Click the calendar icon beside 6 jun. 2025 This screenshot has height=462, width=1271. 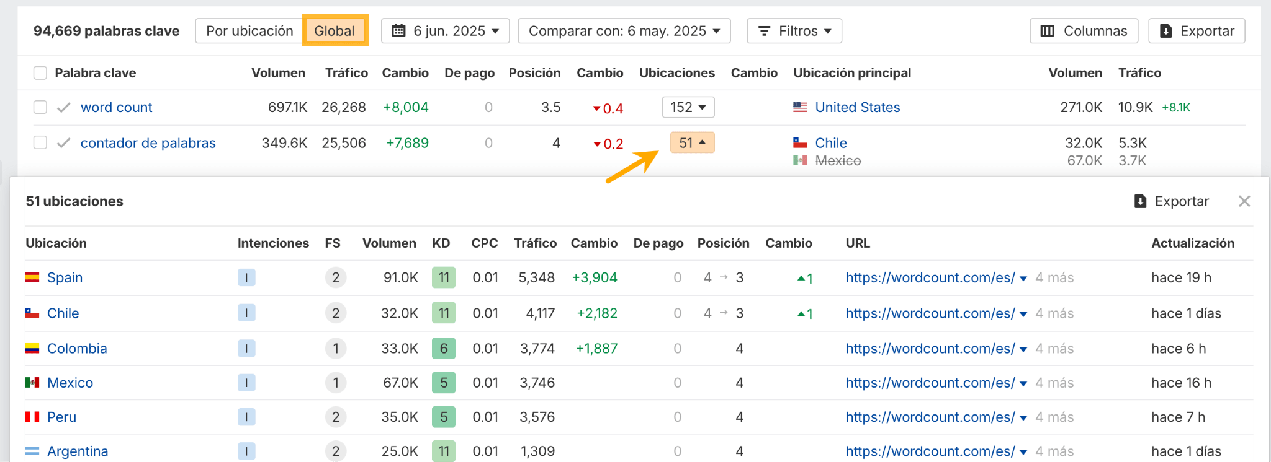point(399,31)
